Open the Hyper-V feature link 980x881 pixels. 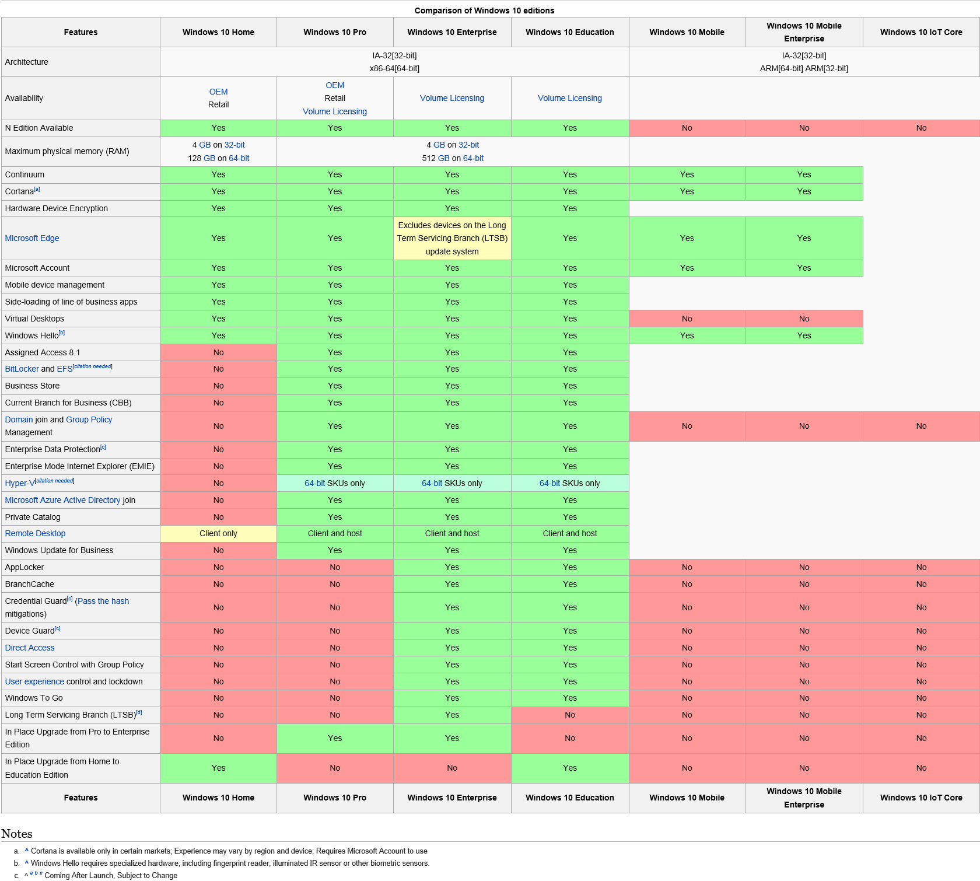coord(19,483)
